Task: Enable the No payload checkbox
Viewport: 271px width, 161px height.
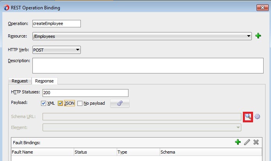Action: click(x=80, y=104)
